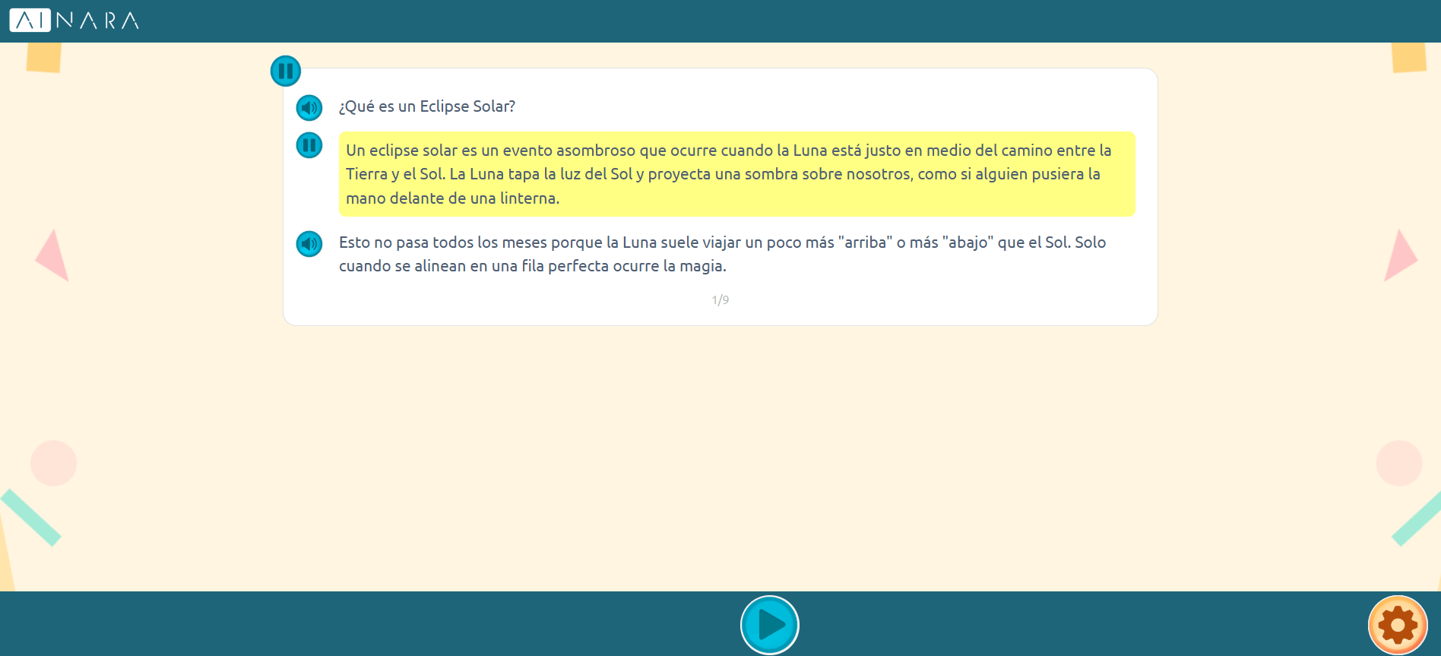Click the teal diagonal stripe on the left

[30, 517]
